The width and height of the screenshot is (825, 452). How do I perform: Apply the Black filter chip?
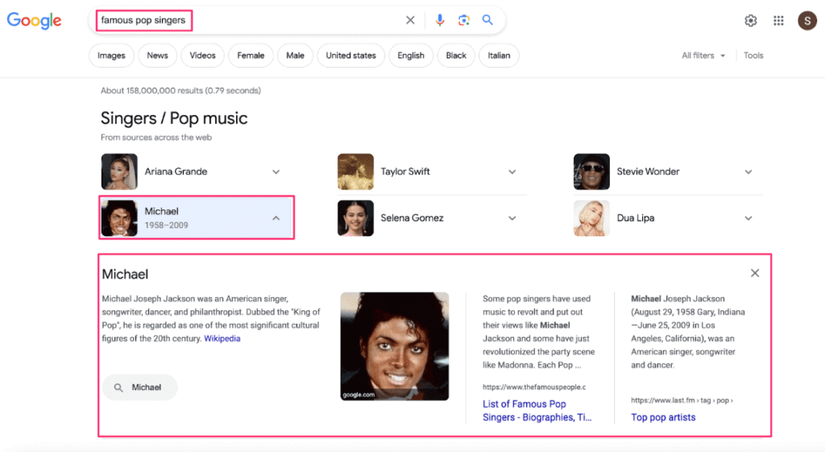[x=456, y=56]
